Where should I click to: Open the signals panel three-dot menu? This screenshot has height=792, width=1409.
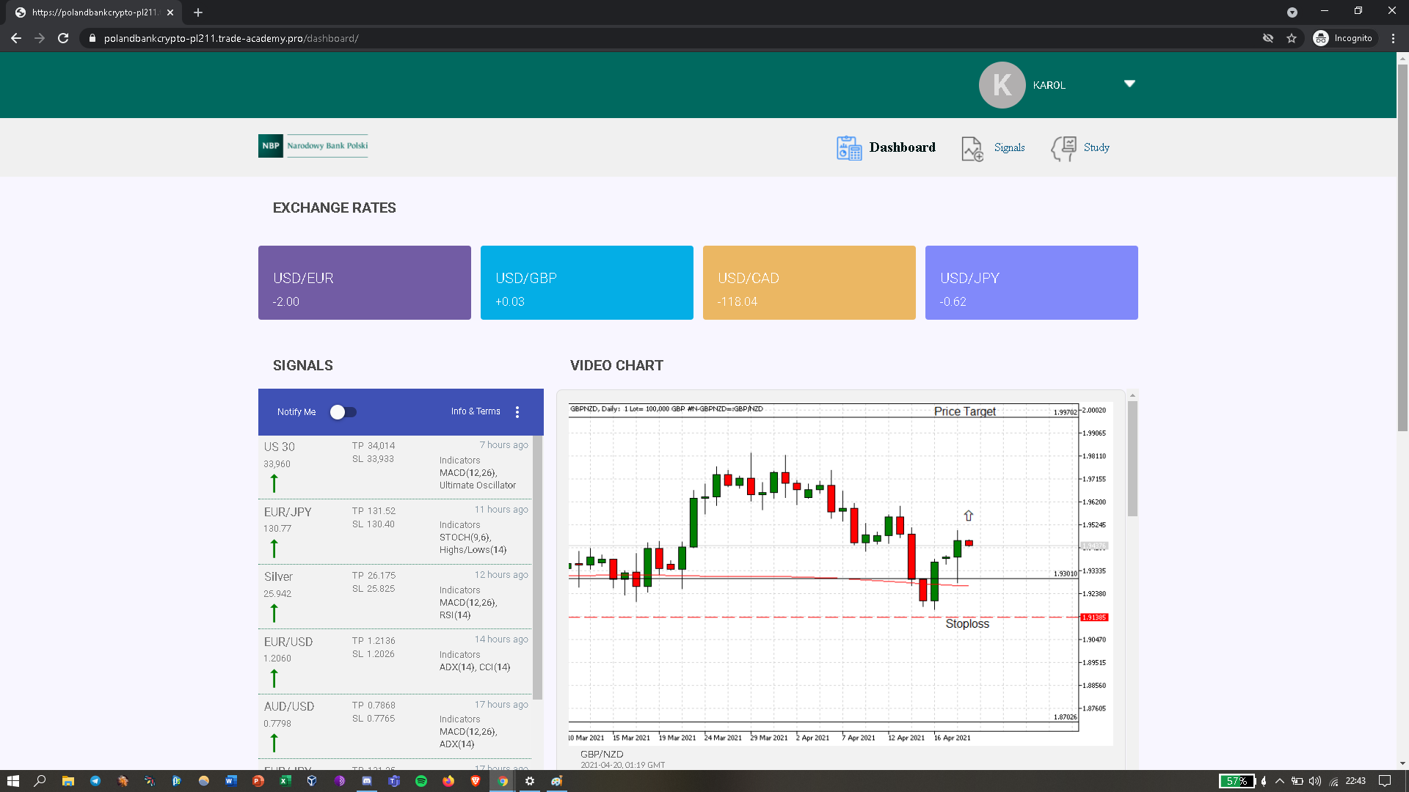click(517, 412)
